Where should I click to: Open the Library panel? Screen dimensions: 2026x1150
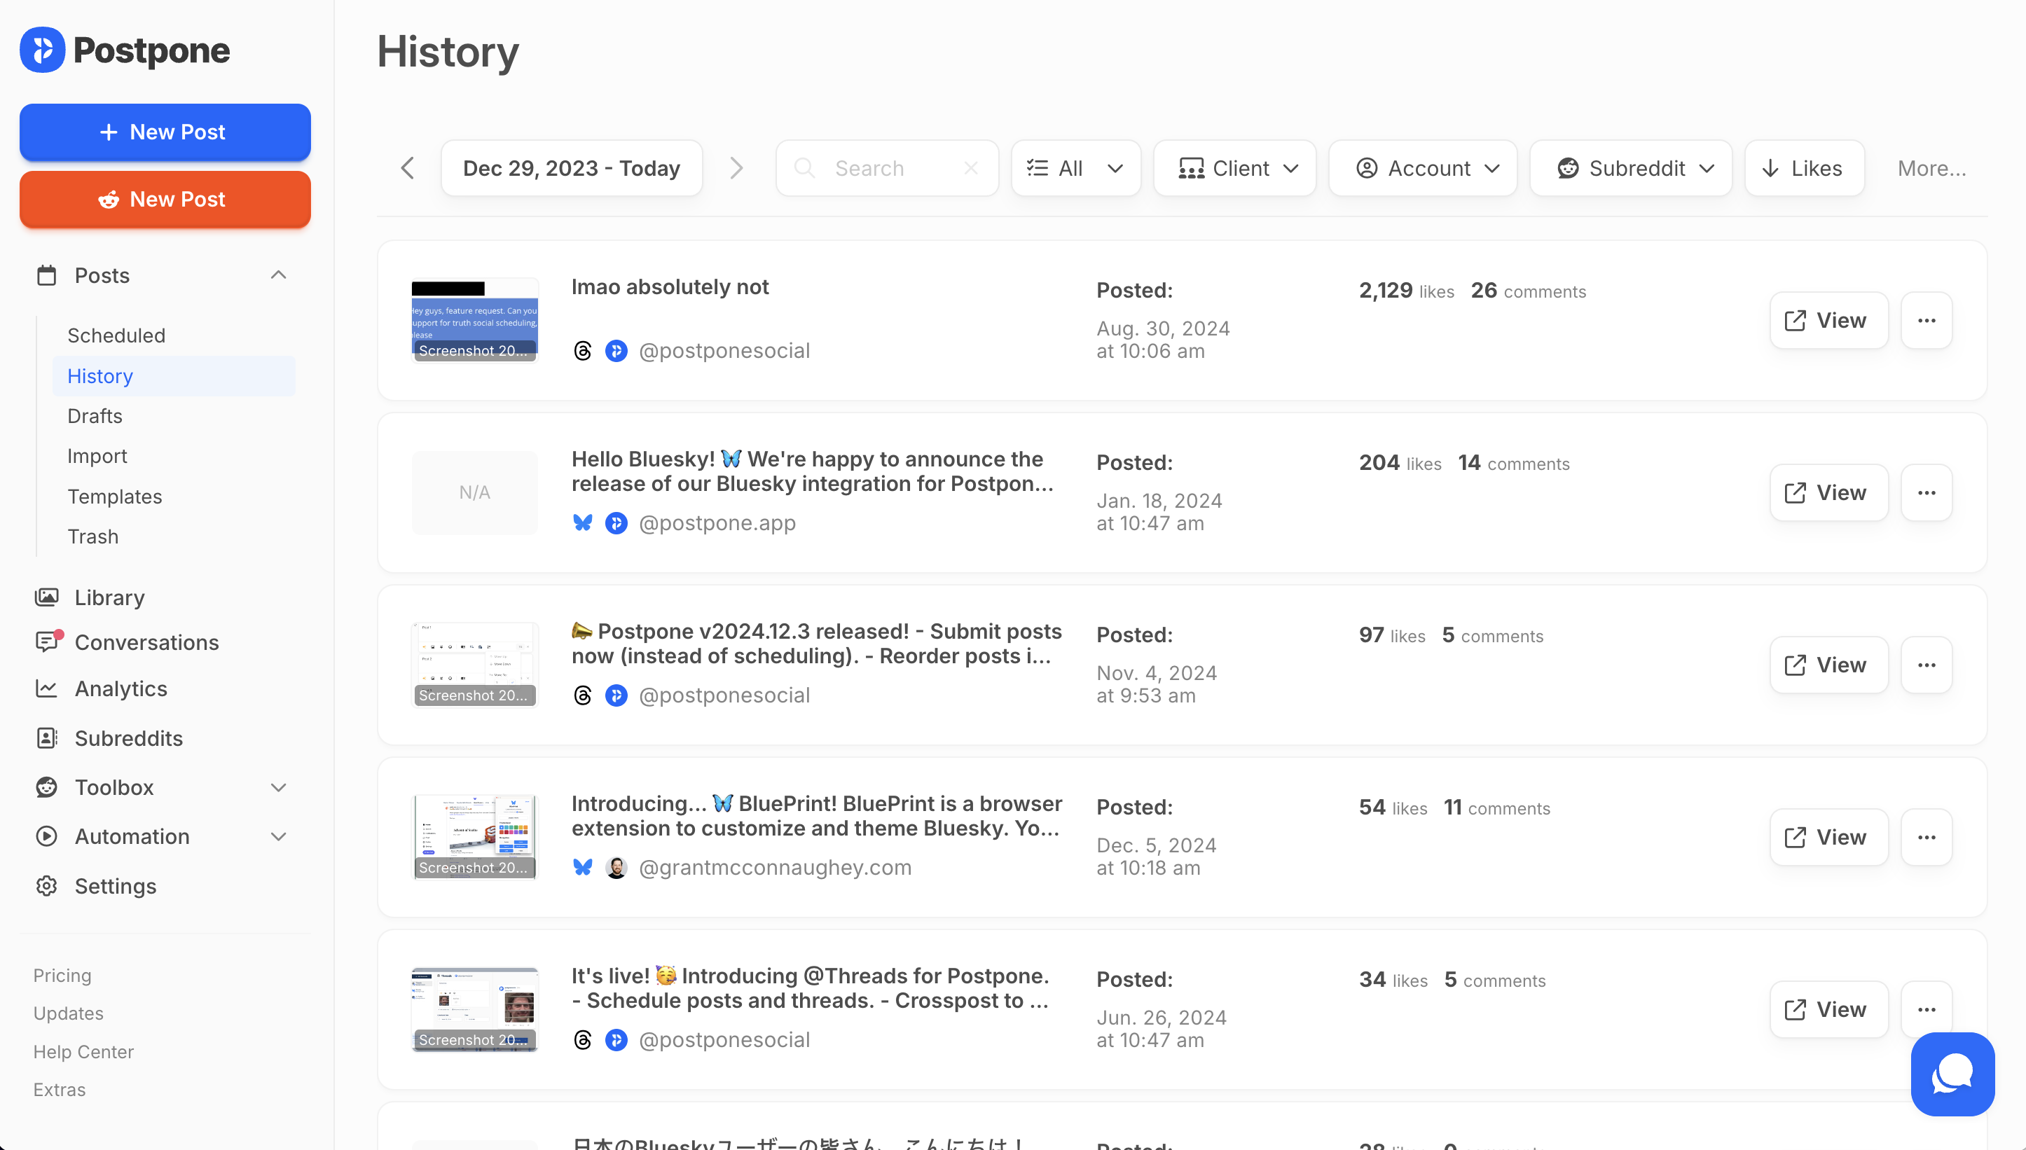coord(108,596)
